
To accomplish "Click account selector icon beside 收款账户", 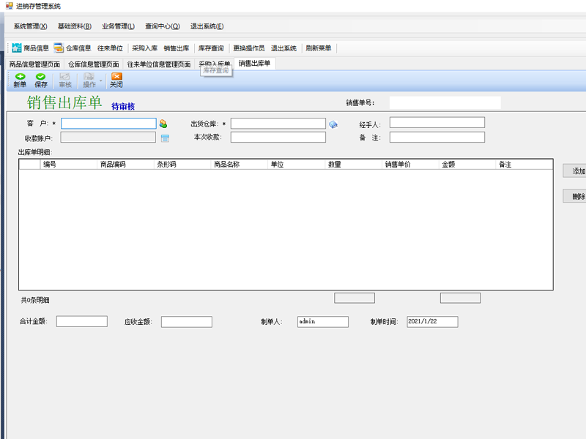I will coord(166,138).
